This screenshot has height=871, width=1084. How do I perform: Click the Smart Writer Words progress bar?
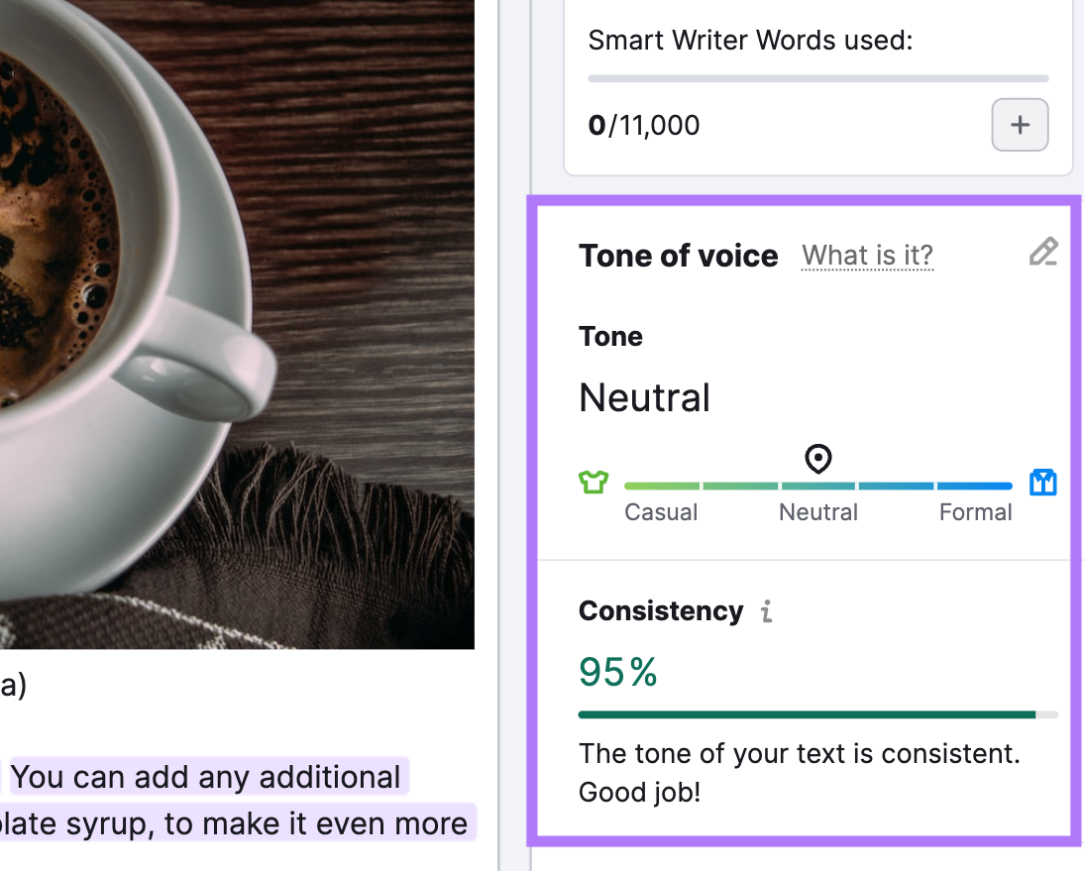coord(817,77)
